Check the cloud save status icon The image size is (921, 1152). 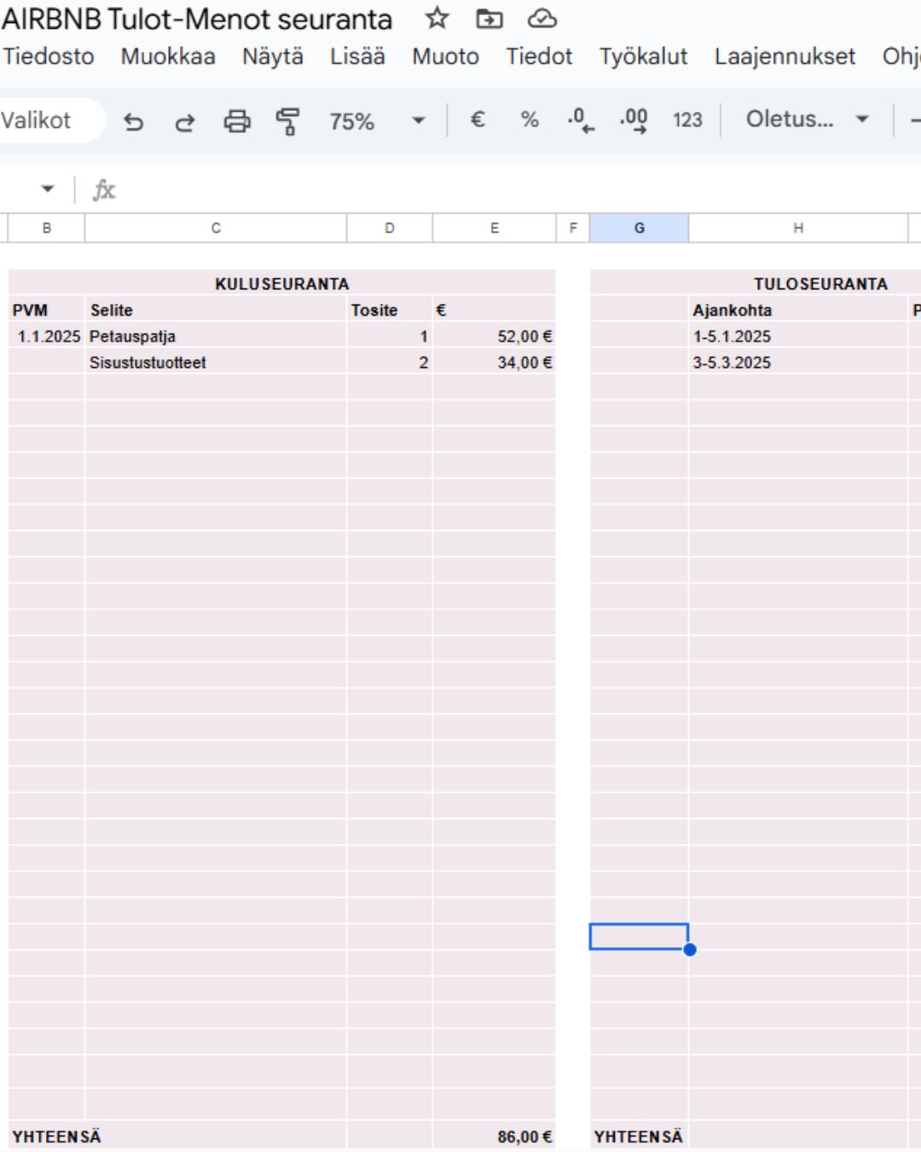(542, 18)
